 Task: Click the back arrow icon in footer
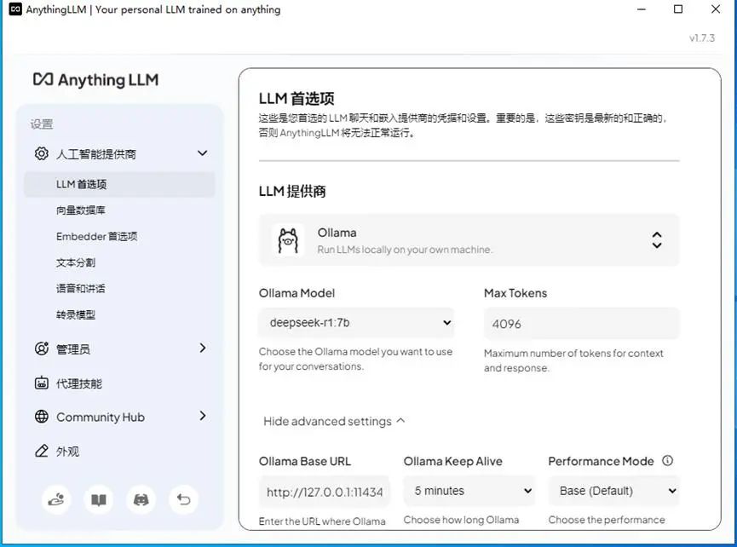[183, 499]
